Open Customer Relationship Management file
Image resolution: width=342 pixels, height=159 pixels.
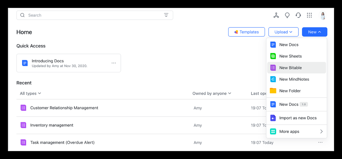click(64, 108)
